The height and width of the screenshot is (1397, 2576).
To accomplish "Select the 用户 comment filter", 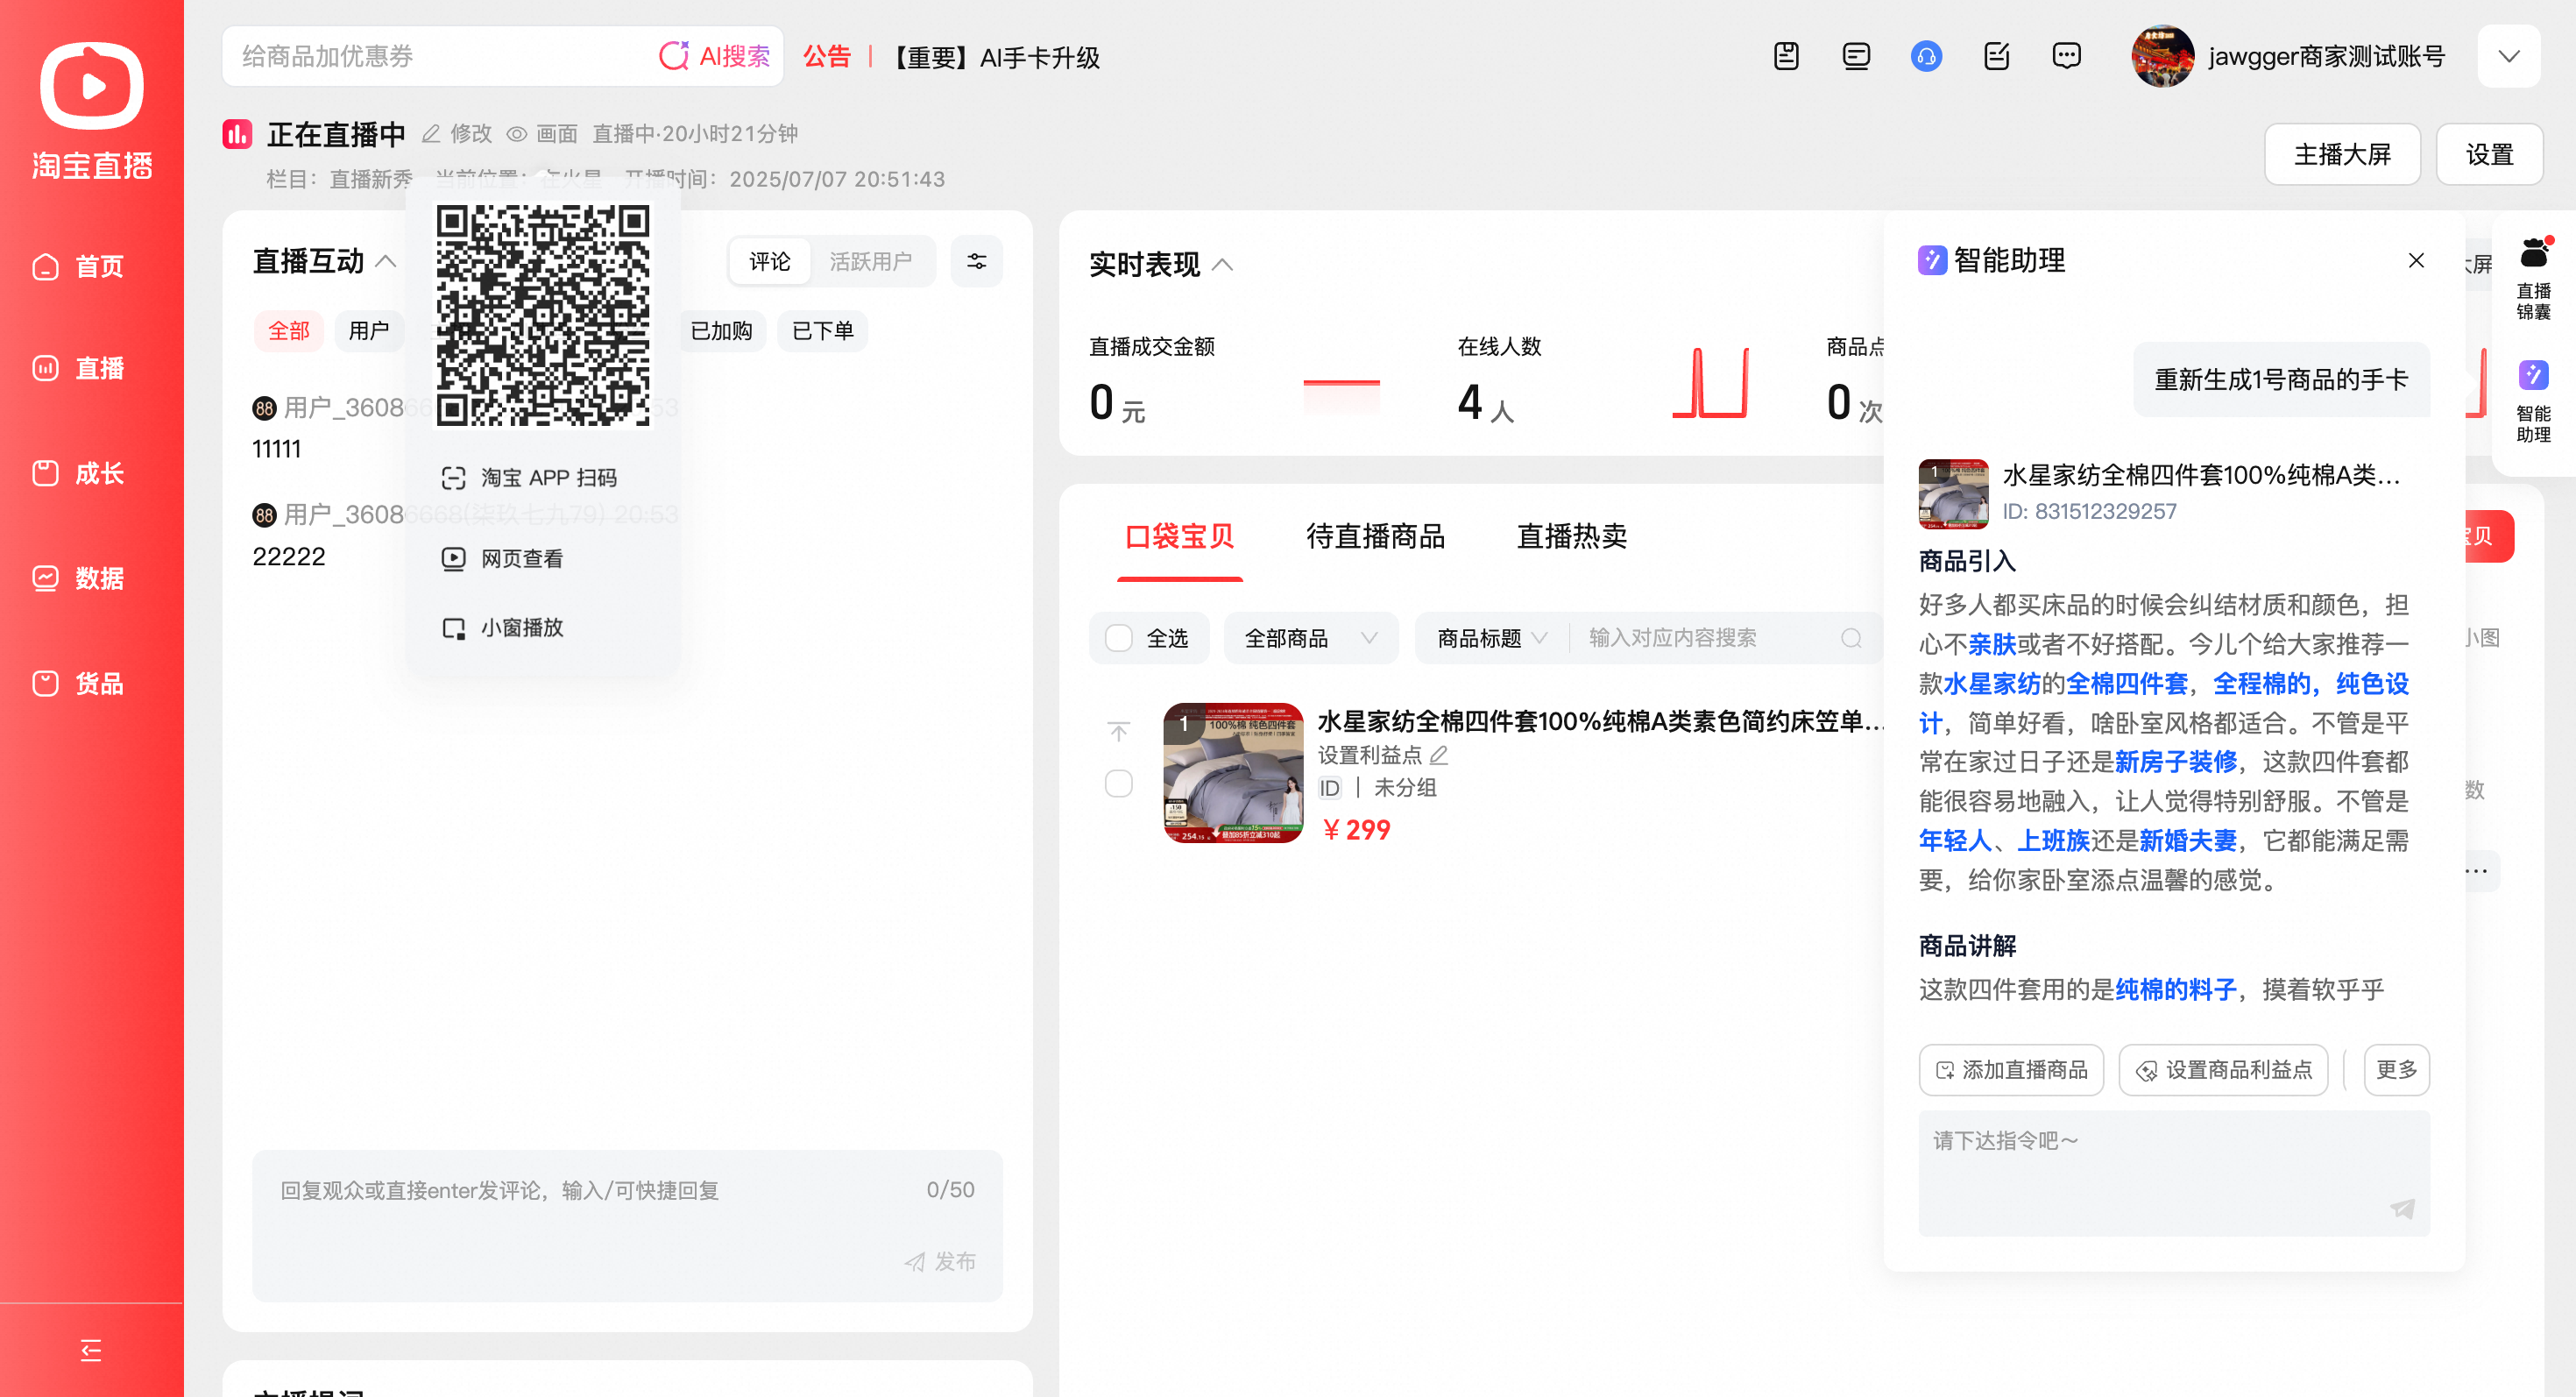I will 368,331.
